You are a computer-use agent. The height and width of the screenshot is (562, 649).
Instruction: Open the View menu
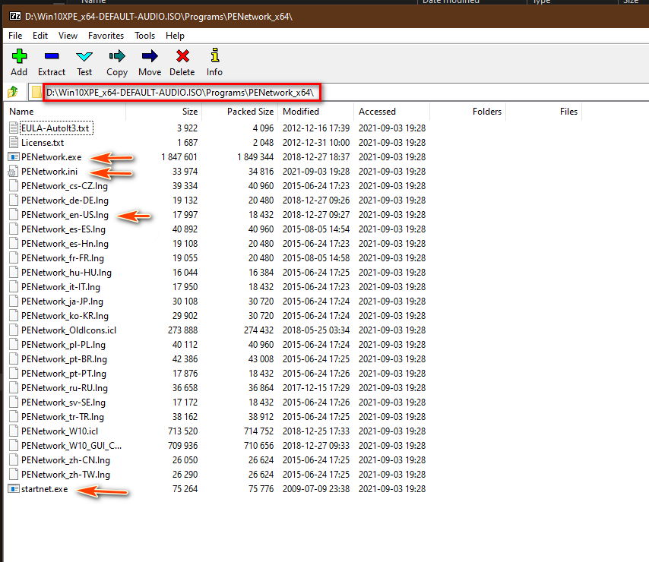tap(68, 36)
